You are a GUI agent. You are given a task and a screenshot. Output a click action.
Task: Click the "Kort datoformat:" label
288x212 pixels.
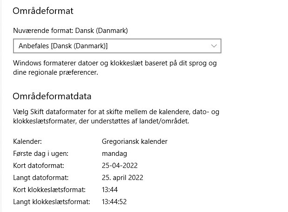[x=38, y=165]
